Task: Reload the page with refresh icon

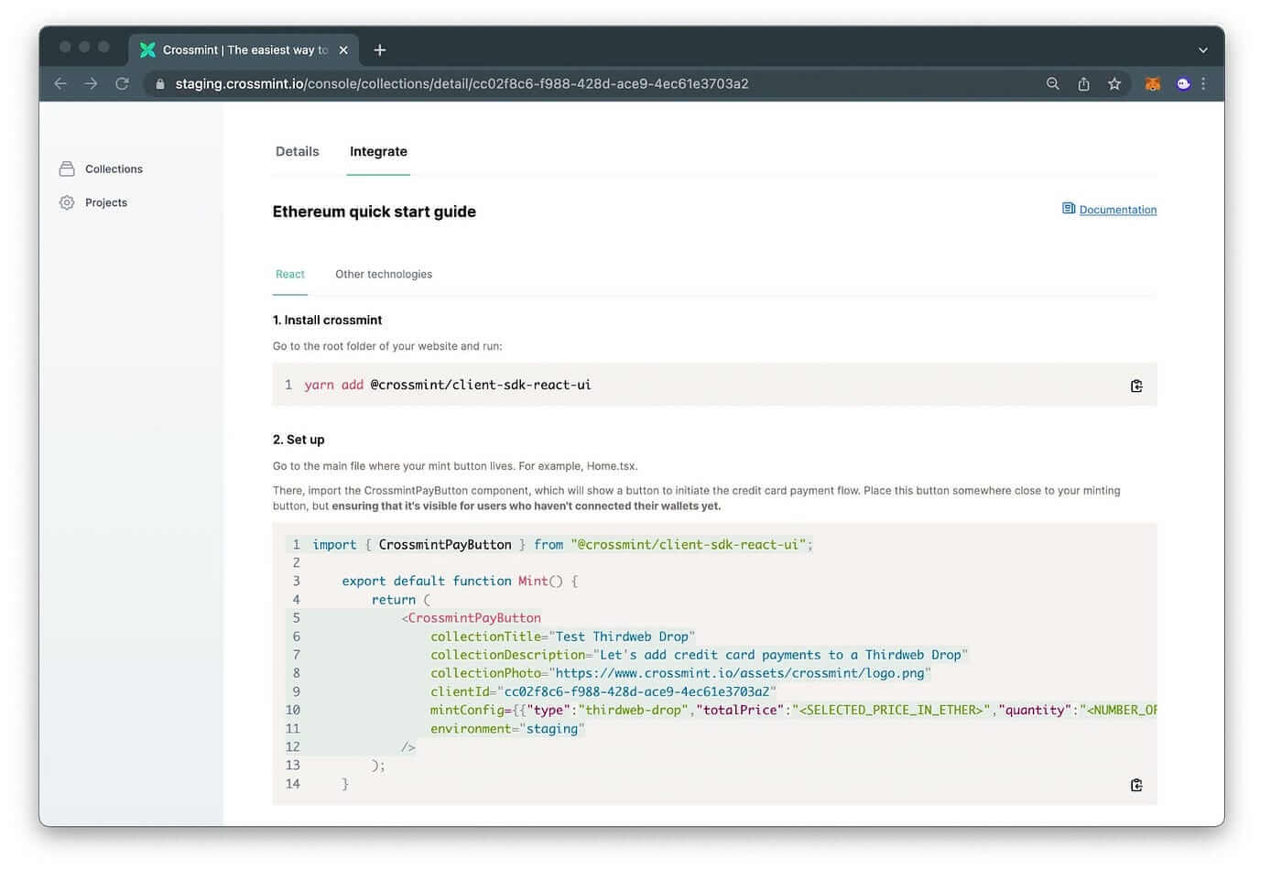Action: click(x=122, y=84)
